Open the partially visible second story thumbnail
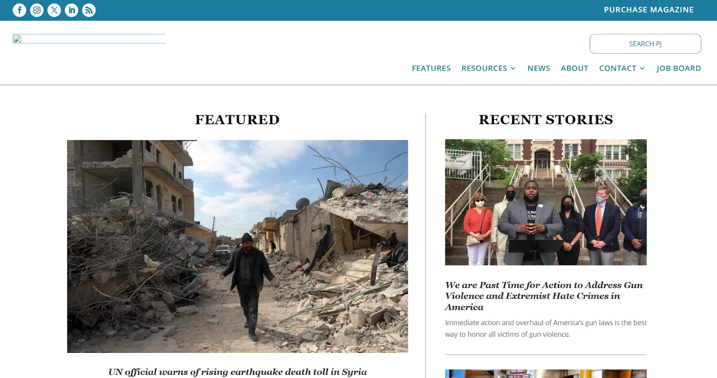 (546, 374)
